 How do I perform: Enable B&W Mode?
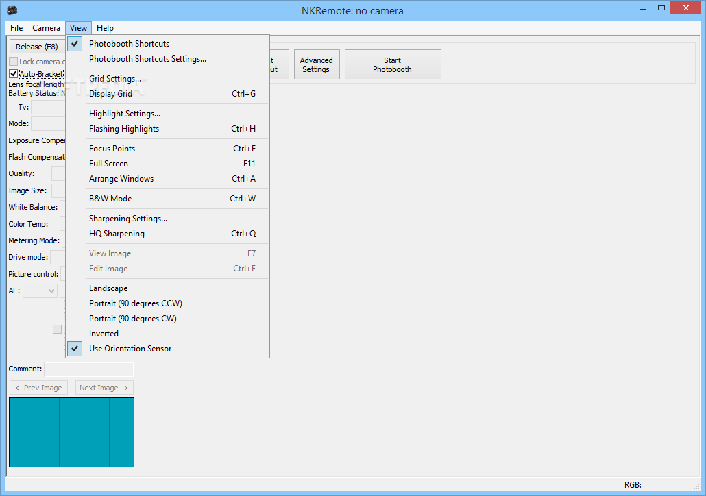coord(167,199)
